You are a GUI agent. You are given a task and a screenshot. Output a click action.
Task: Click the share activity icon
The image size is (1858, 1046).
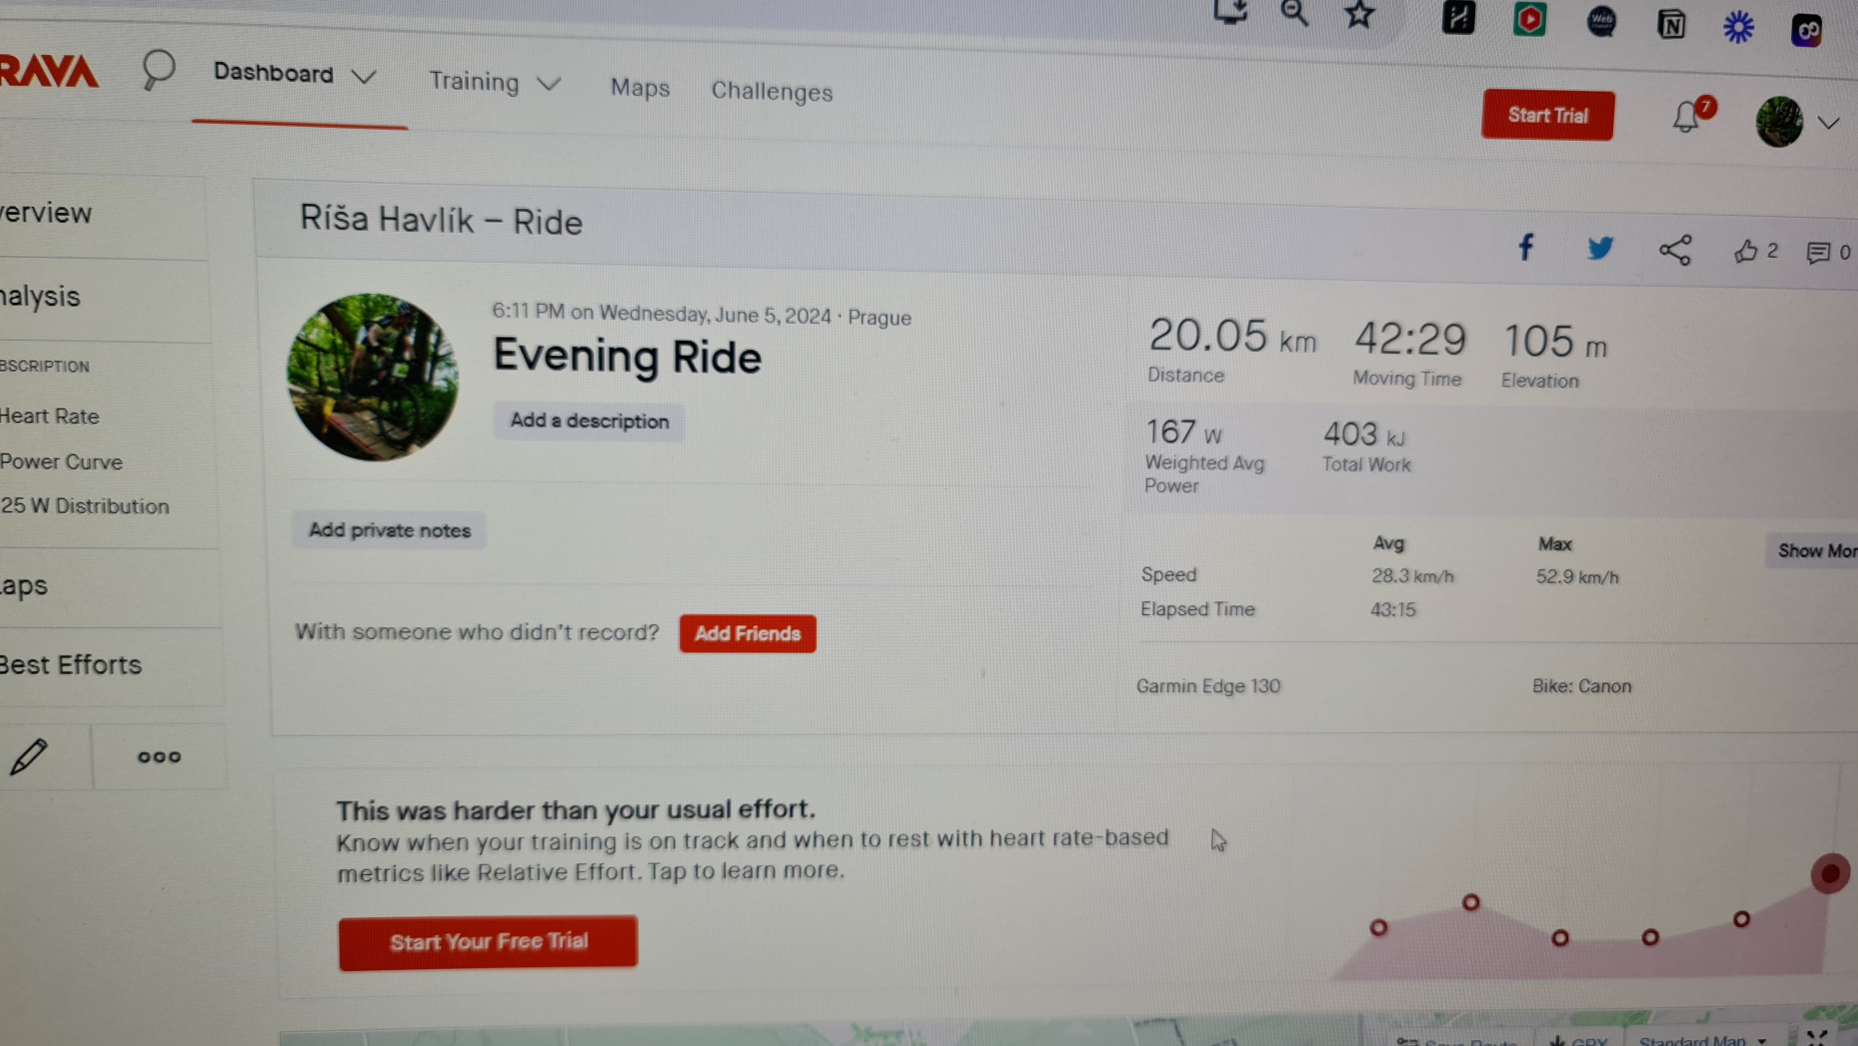(1675, 250)
